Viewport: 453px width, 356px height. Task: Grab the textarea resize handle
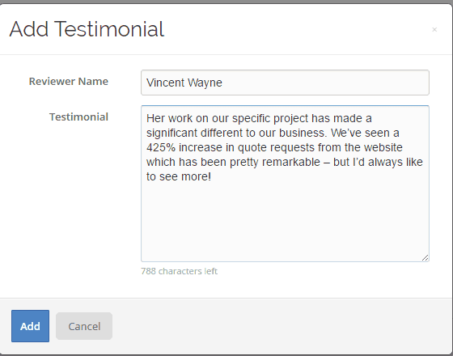click(x=425, y=258)
